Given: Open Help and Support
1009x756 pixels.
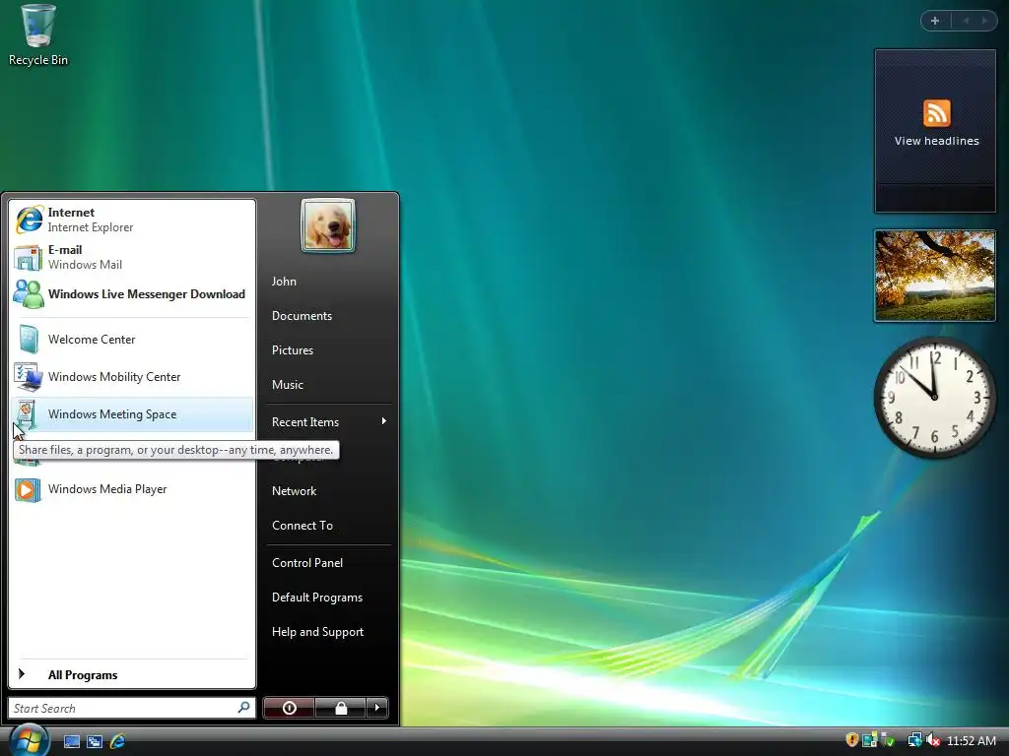Looking at the screenshot, I should pyautogui.click(x=318, y=632).
